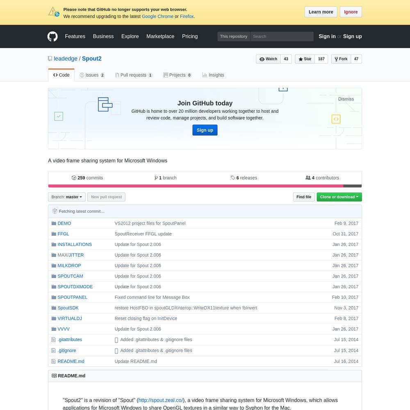Open the Pull requests tab
Screen dimensions: 410x410
[134, 75]
